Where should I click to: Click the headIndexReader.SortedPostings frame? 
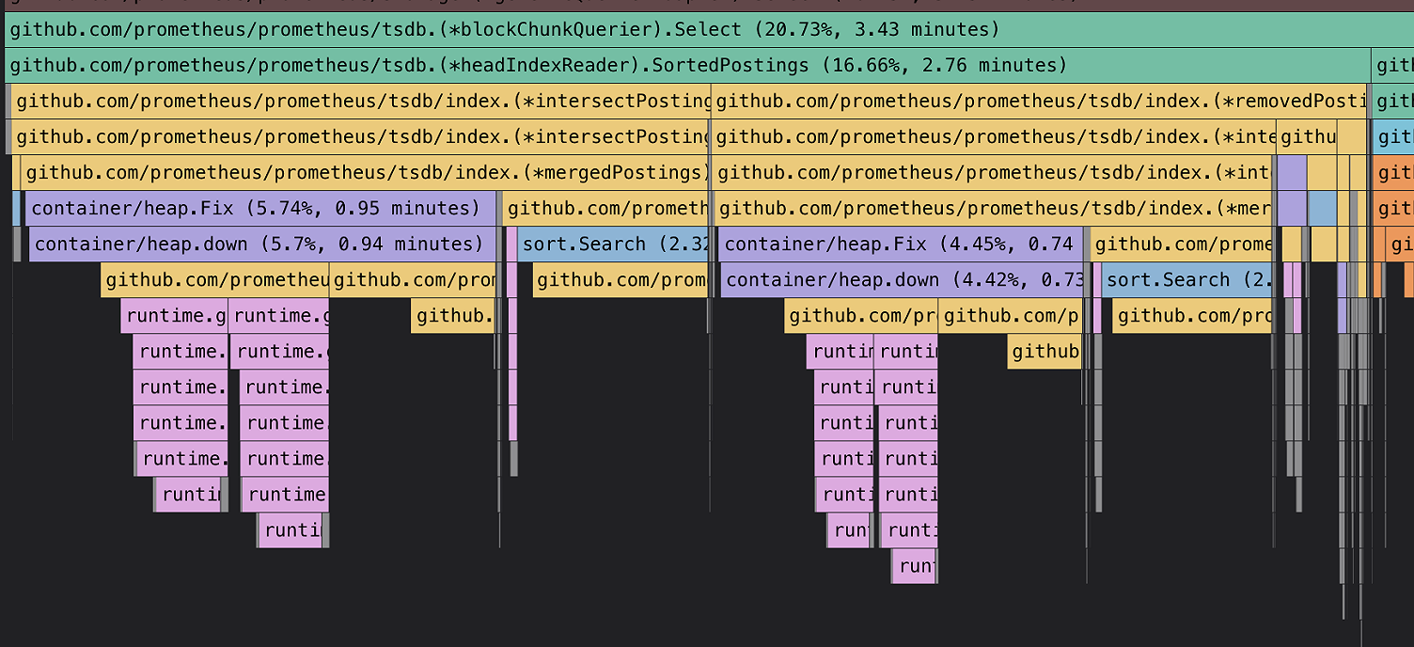click(x=658, y=65)
